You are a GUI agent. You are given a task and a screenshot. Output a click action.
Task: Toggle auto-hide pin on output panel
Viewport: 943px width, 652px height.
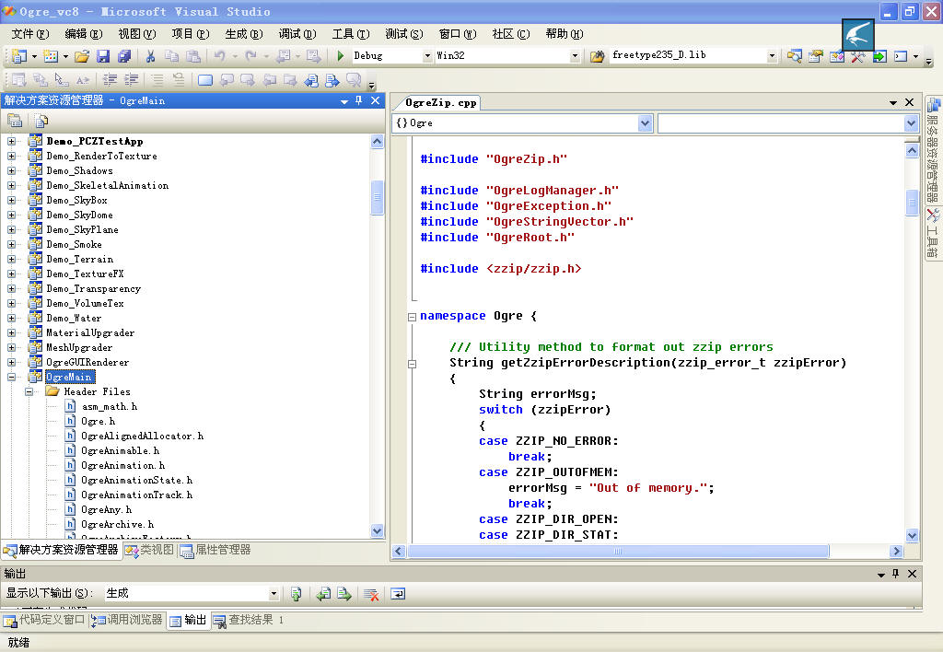[895, 574]
